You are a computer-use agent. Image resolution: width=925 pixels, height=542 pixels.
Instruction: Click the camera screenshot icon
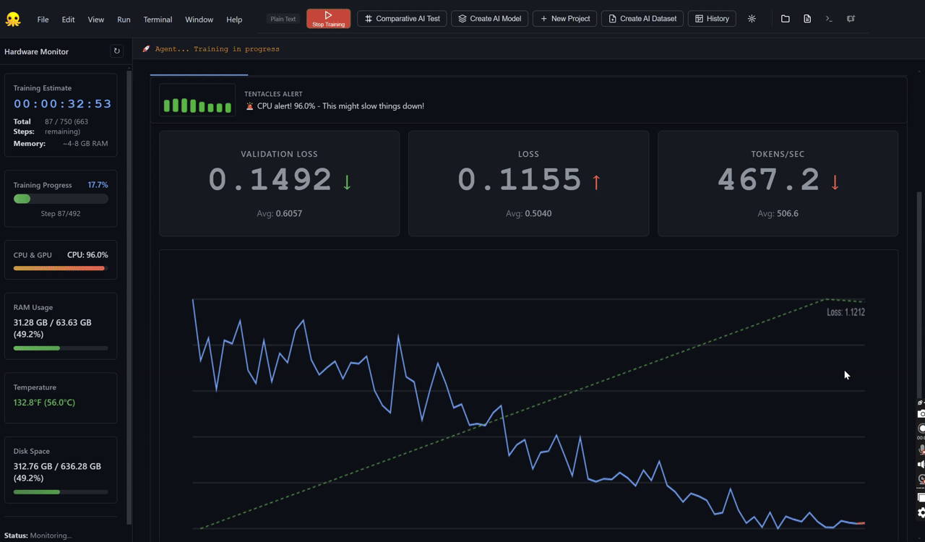click(x=921, y=414)
